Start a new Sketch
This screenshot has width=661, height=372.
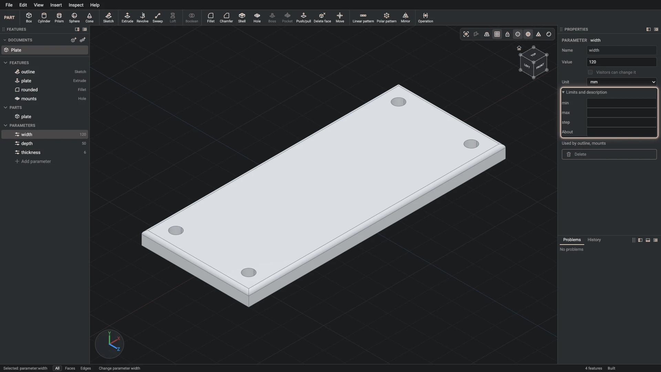108,18
